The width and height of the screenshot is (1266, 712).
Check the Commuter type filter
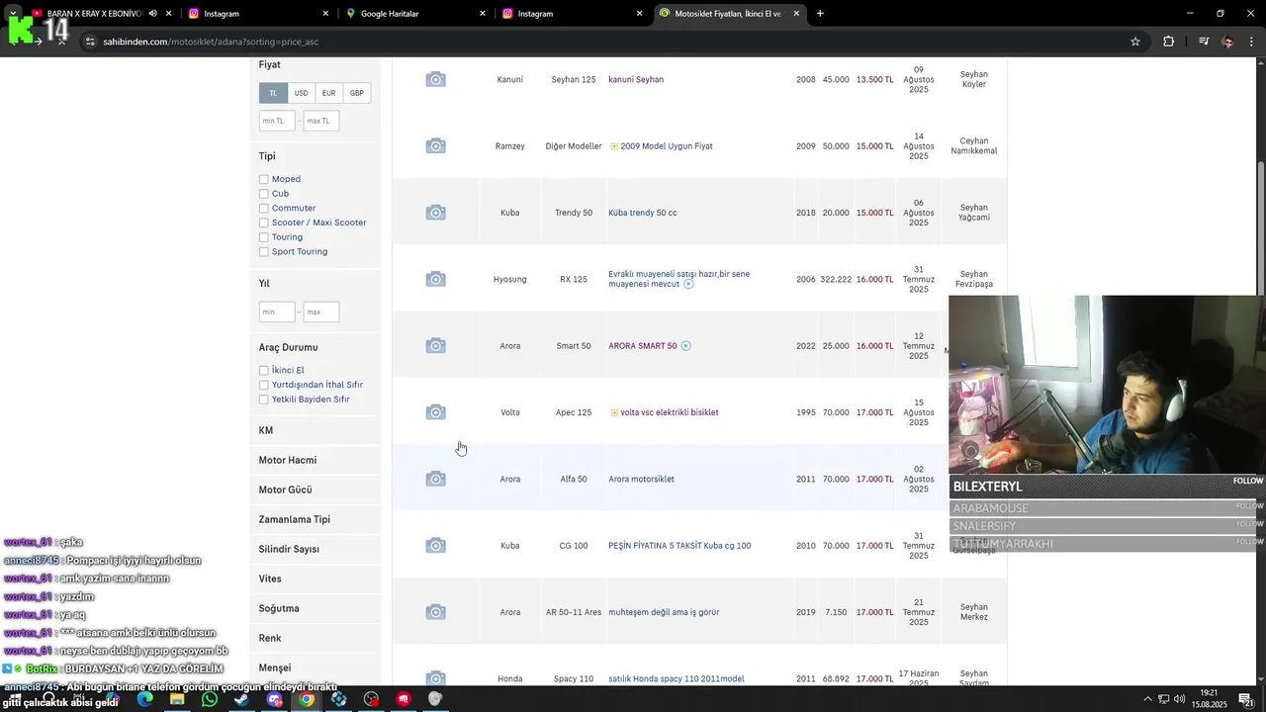pos(264,209)
